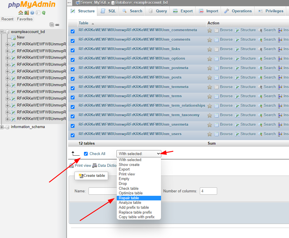Click the Number of columns input field
The height and width of the screenshot is (238, 289).
point(208,191)
